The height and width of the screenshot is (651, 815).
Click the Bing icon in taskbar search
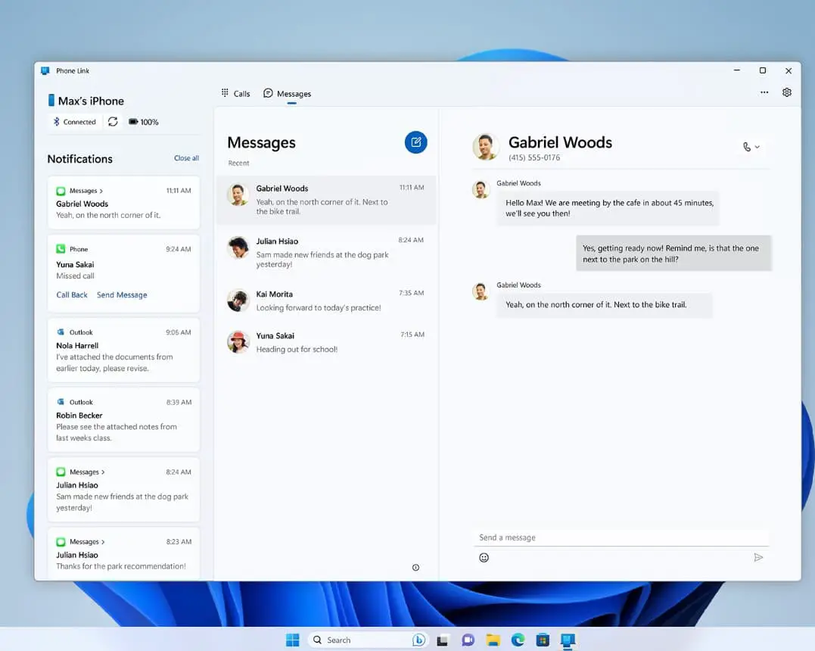[418, 640]
